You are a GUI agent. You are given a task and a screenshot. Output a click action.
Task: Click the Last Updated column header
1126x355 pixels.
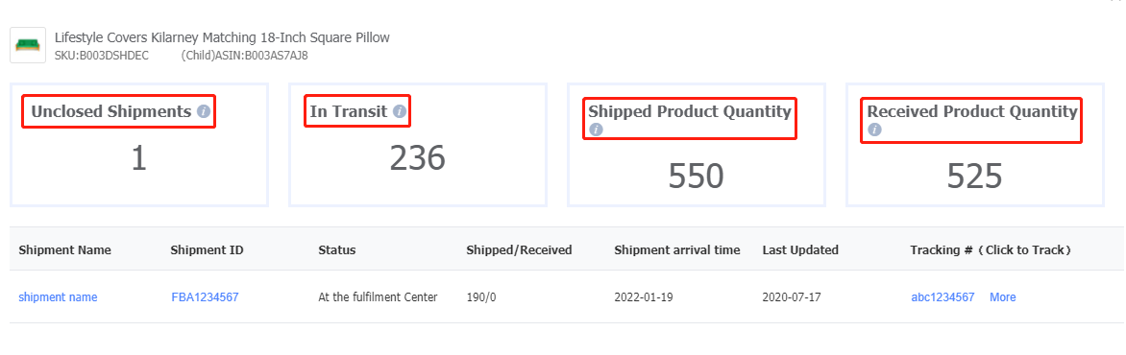[x=800, y=250]
